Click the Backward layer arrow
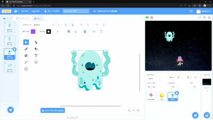The height and width of the screenshot is (120, 213). [x=88, y=25]
